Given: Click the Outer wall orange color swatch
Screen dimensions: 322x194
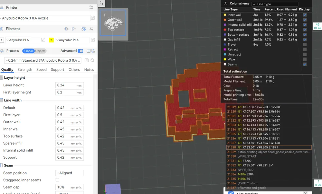Looking at the screenshot, I should (x=225, y=20).
